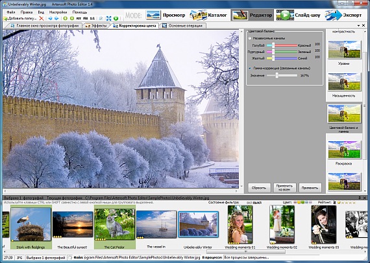Switch to Каталог mode
This screenshot has height=263, width=370.
click(x=208, y=15)
